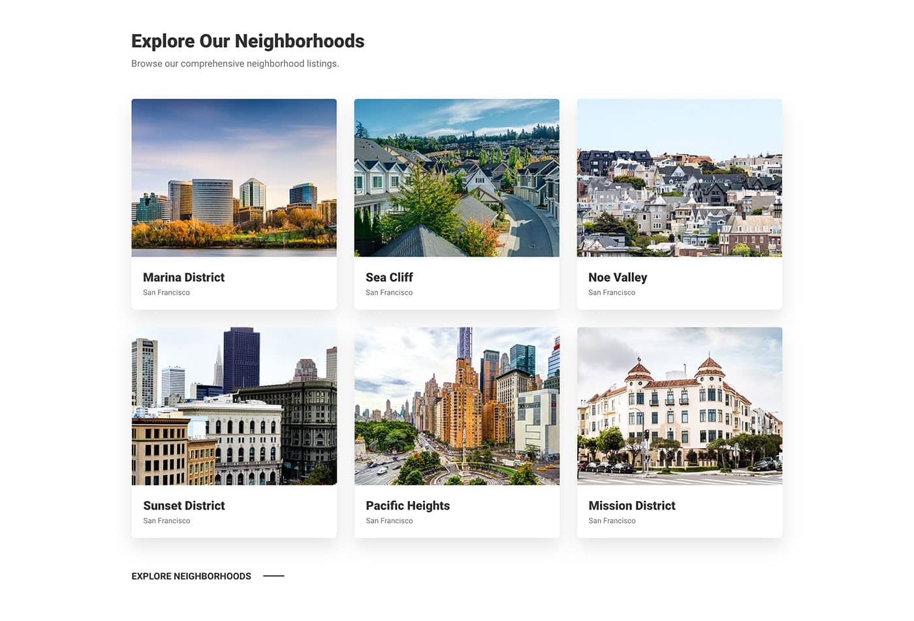Select San Francisco under Sea Cliff
This screenshot has height=621, width=914.
click(389, 292)
